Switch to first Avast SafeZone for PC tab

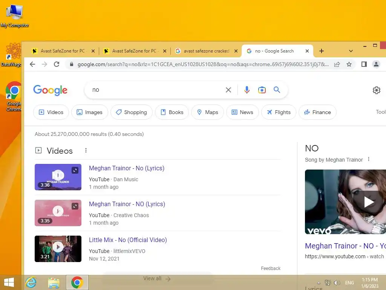pos(63,51)
